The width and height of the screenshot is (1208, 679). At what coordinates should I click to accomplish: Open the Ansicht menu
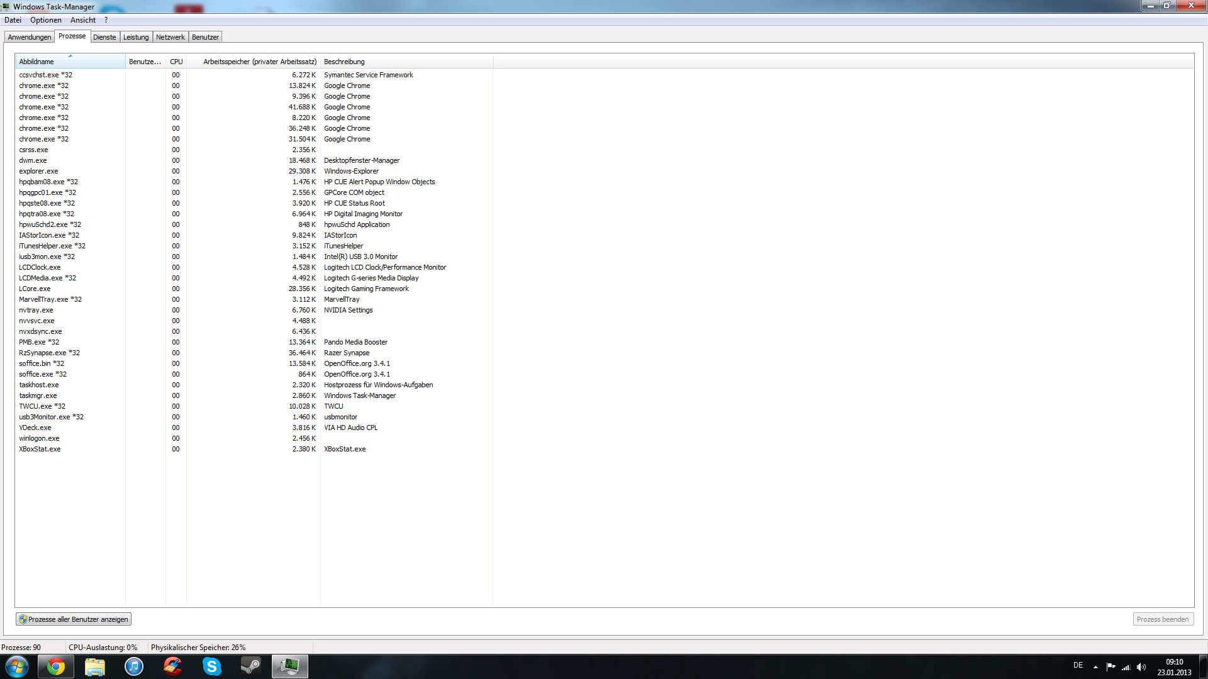(83, 20)
